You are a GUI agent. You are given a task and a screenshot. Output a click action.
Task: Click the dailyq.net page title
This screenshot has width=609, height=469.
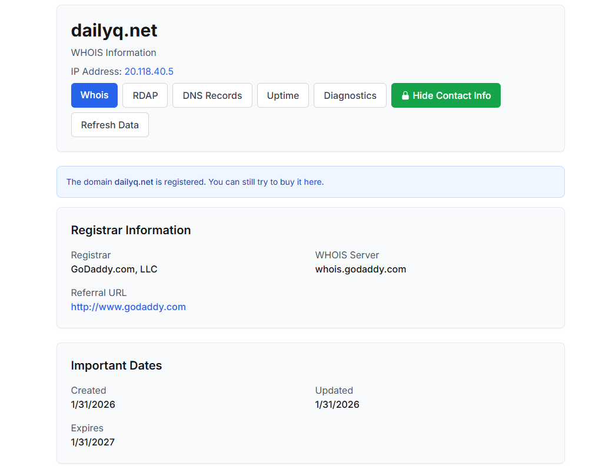114,31
